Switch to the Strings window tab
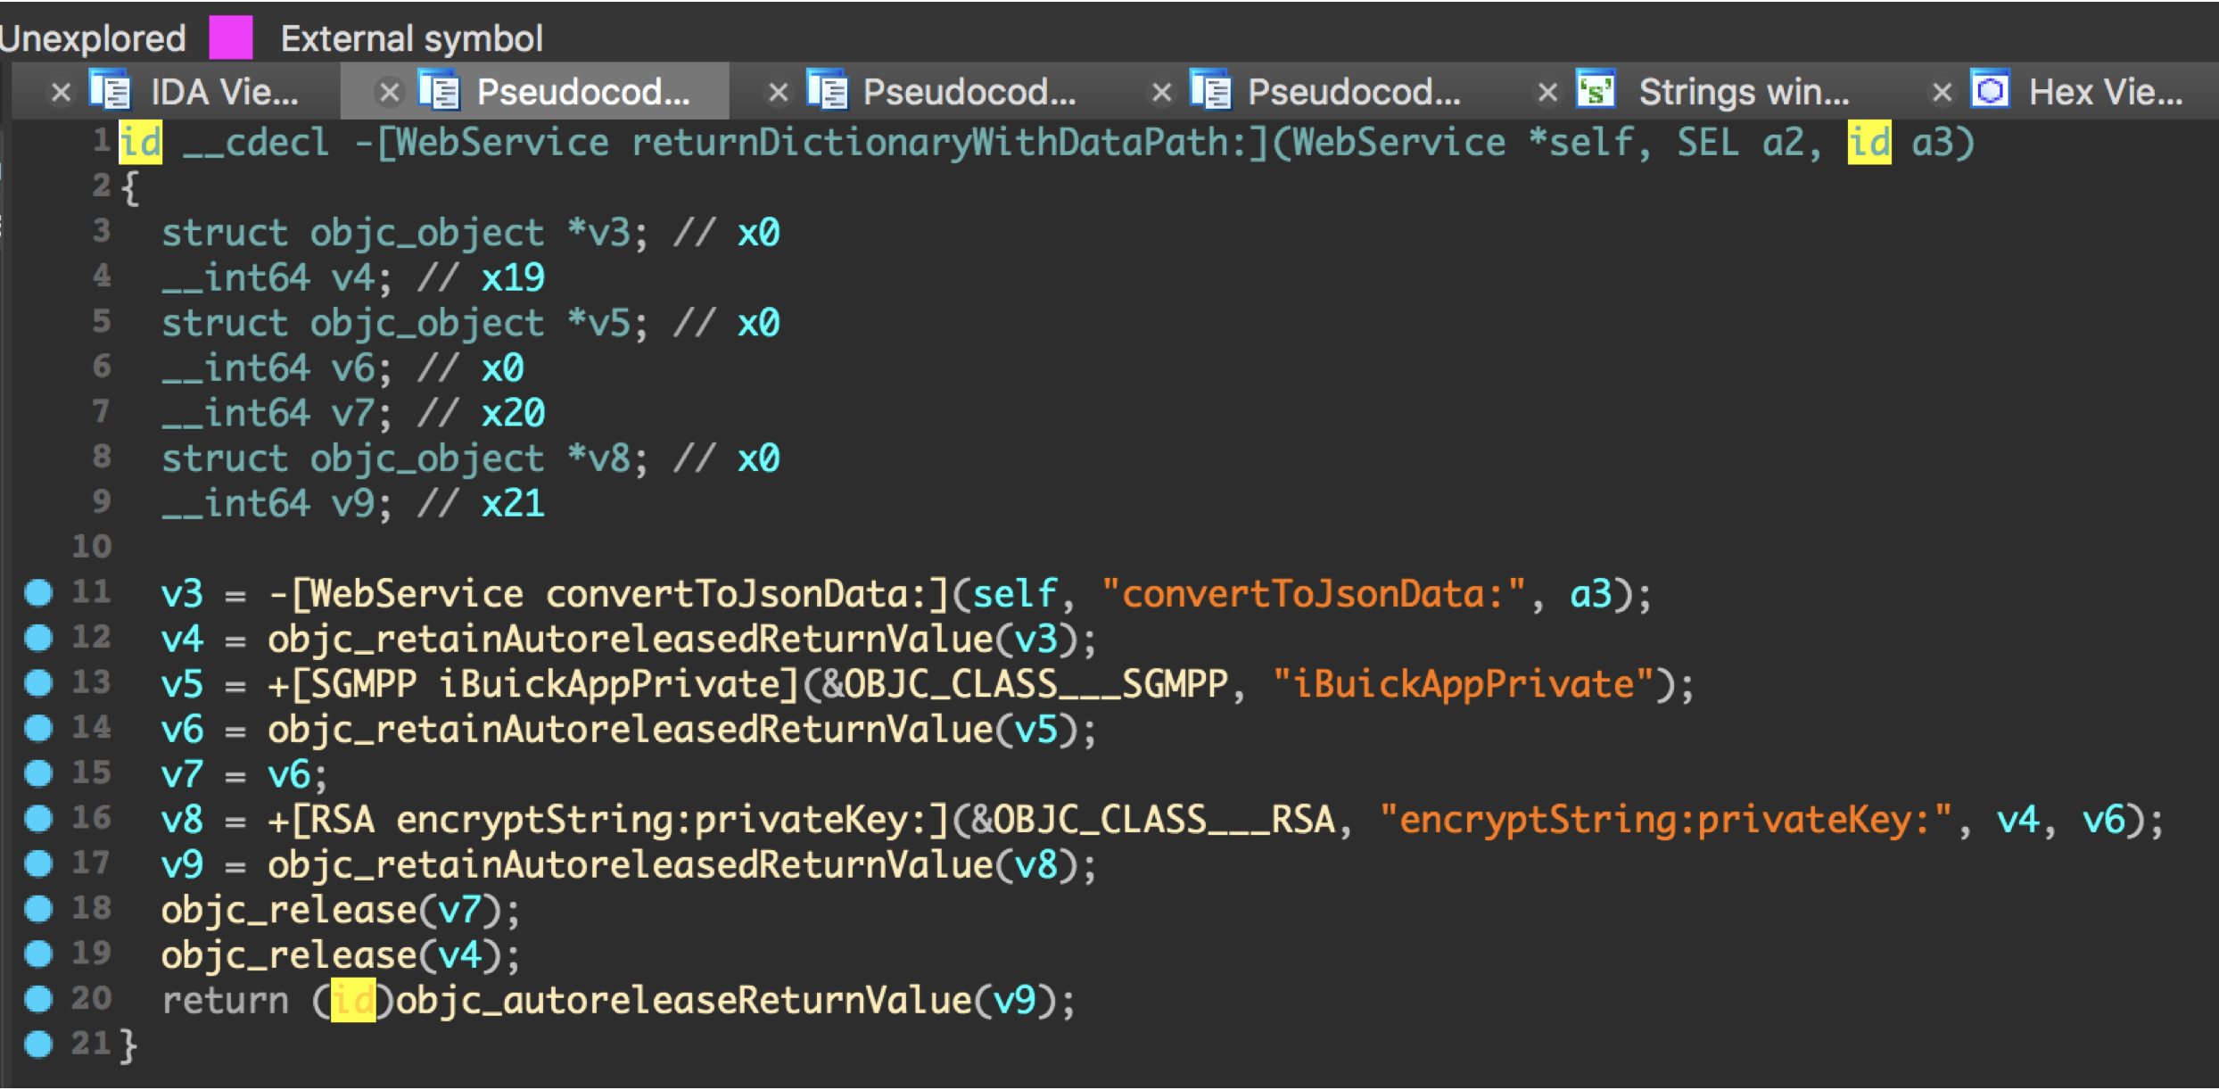Screen dimensions: 2219x1090 pyautogui.click(x=1743, y=92)
